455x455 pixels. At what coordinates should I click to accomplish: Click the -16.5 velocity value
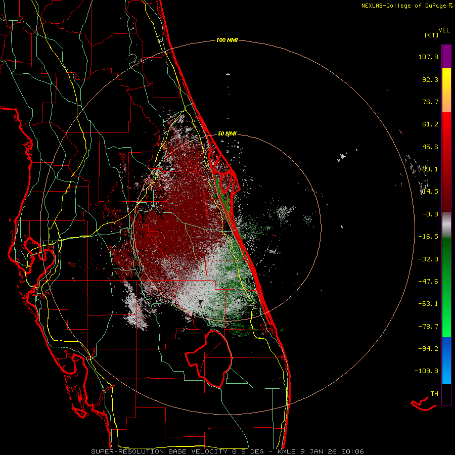(x=428, y=237)
